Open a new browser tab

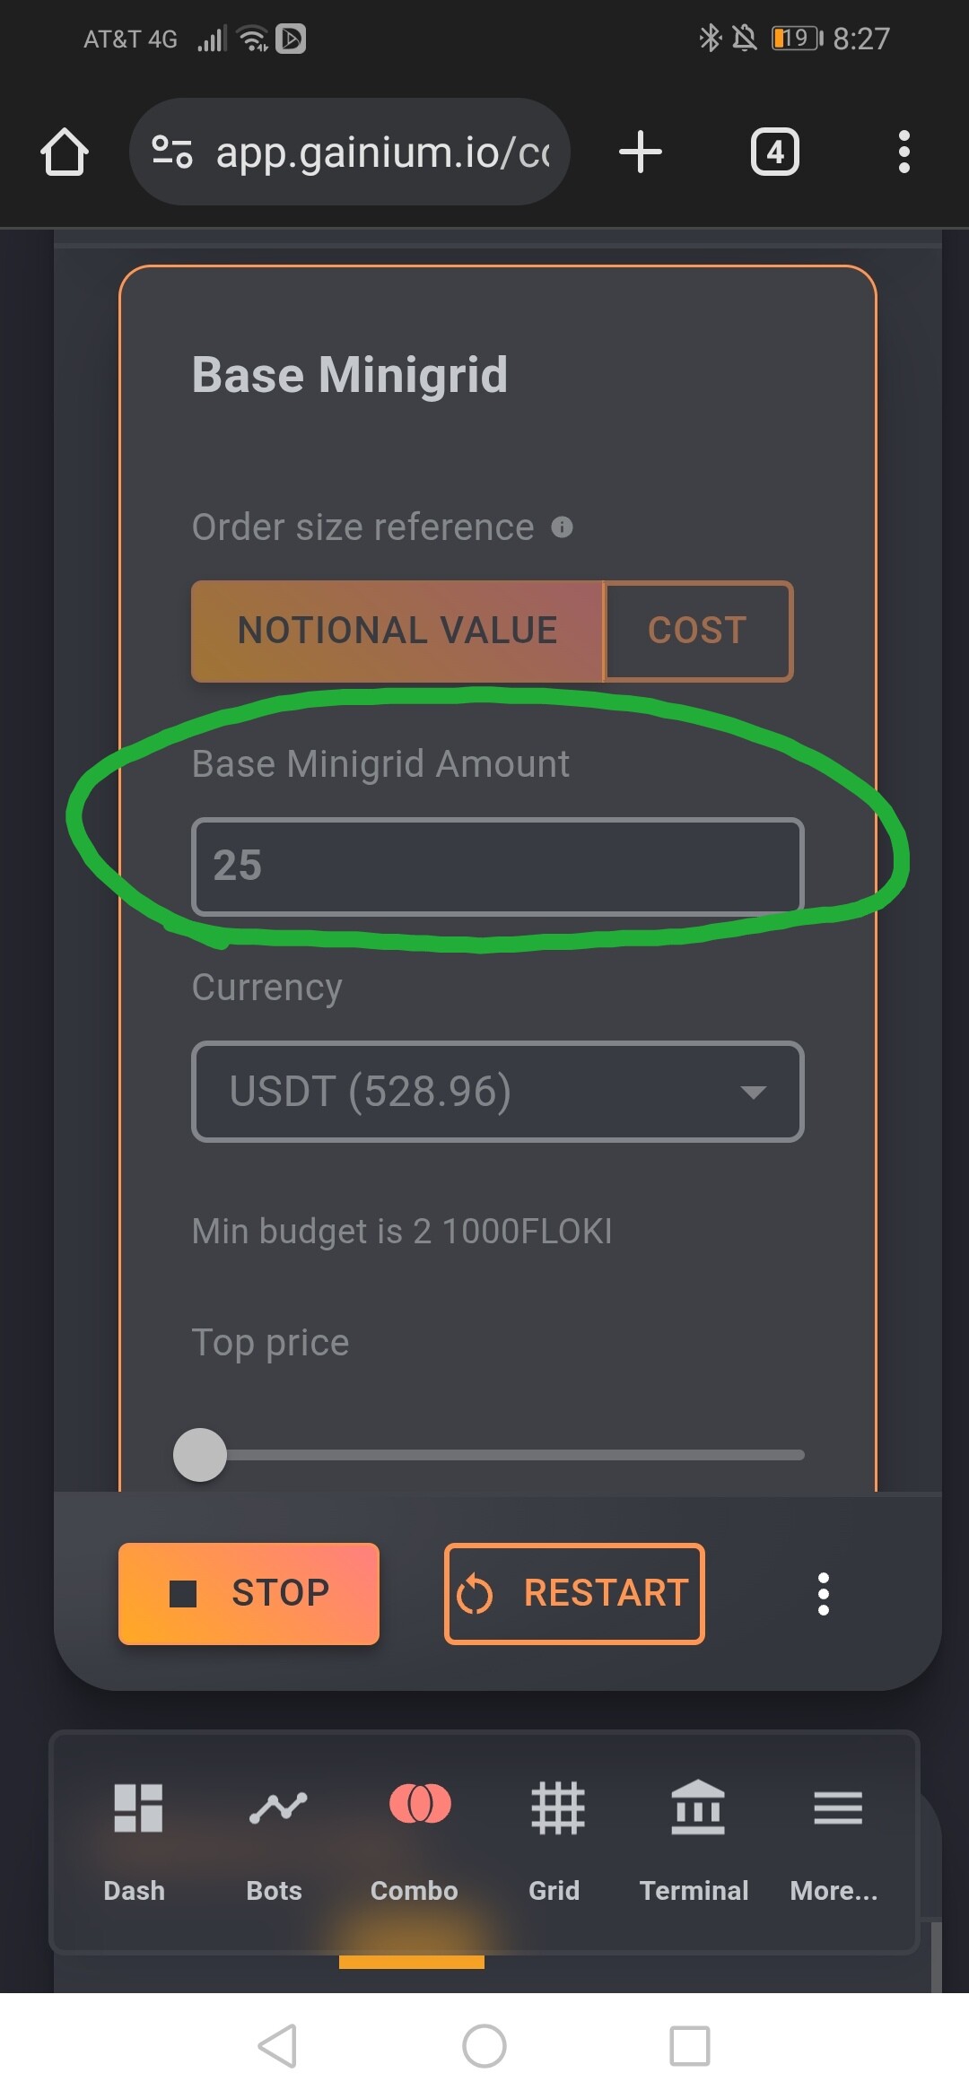(x=641, y=152)
